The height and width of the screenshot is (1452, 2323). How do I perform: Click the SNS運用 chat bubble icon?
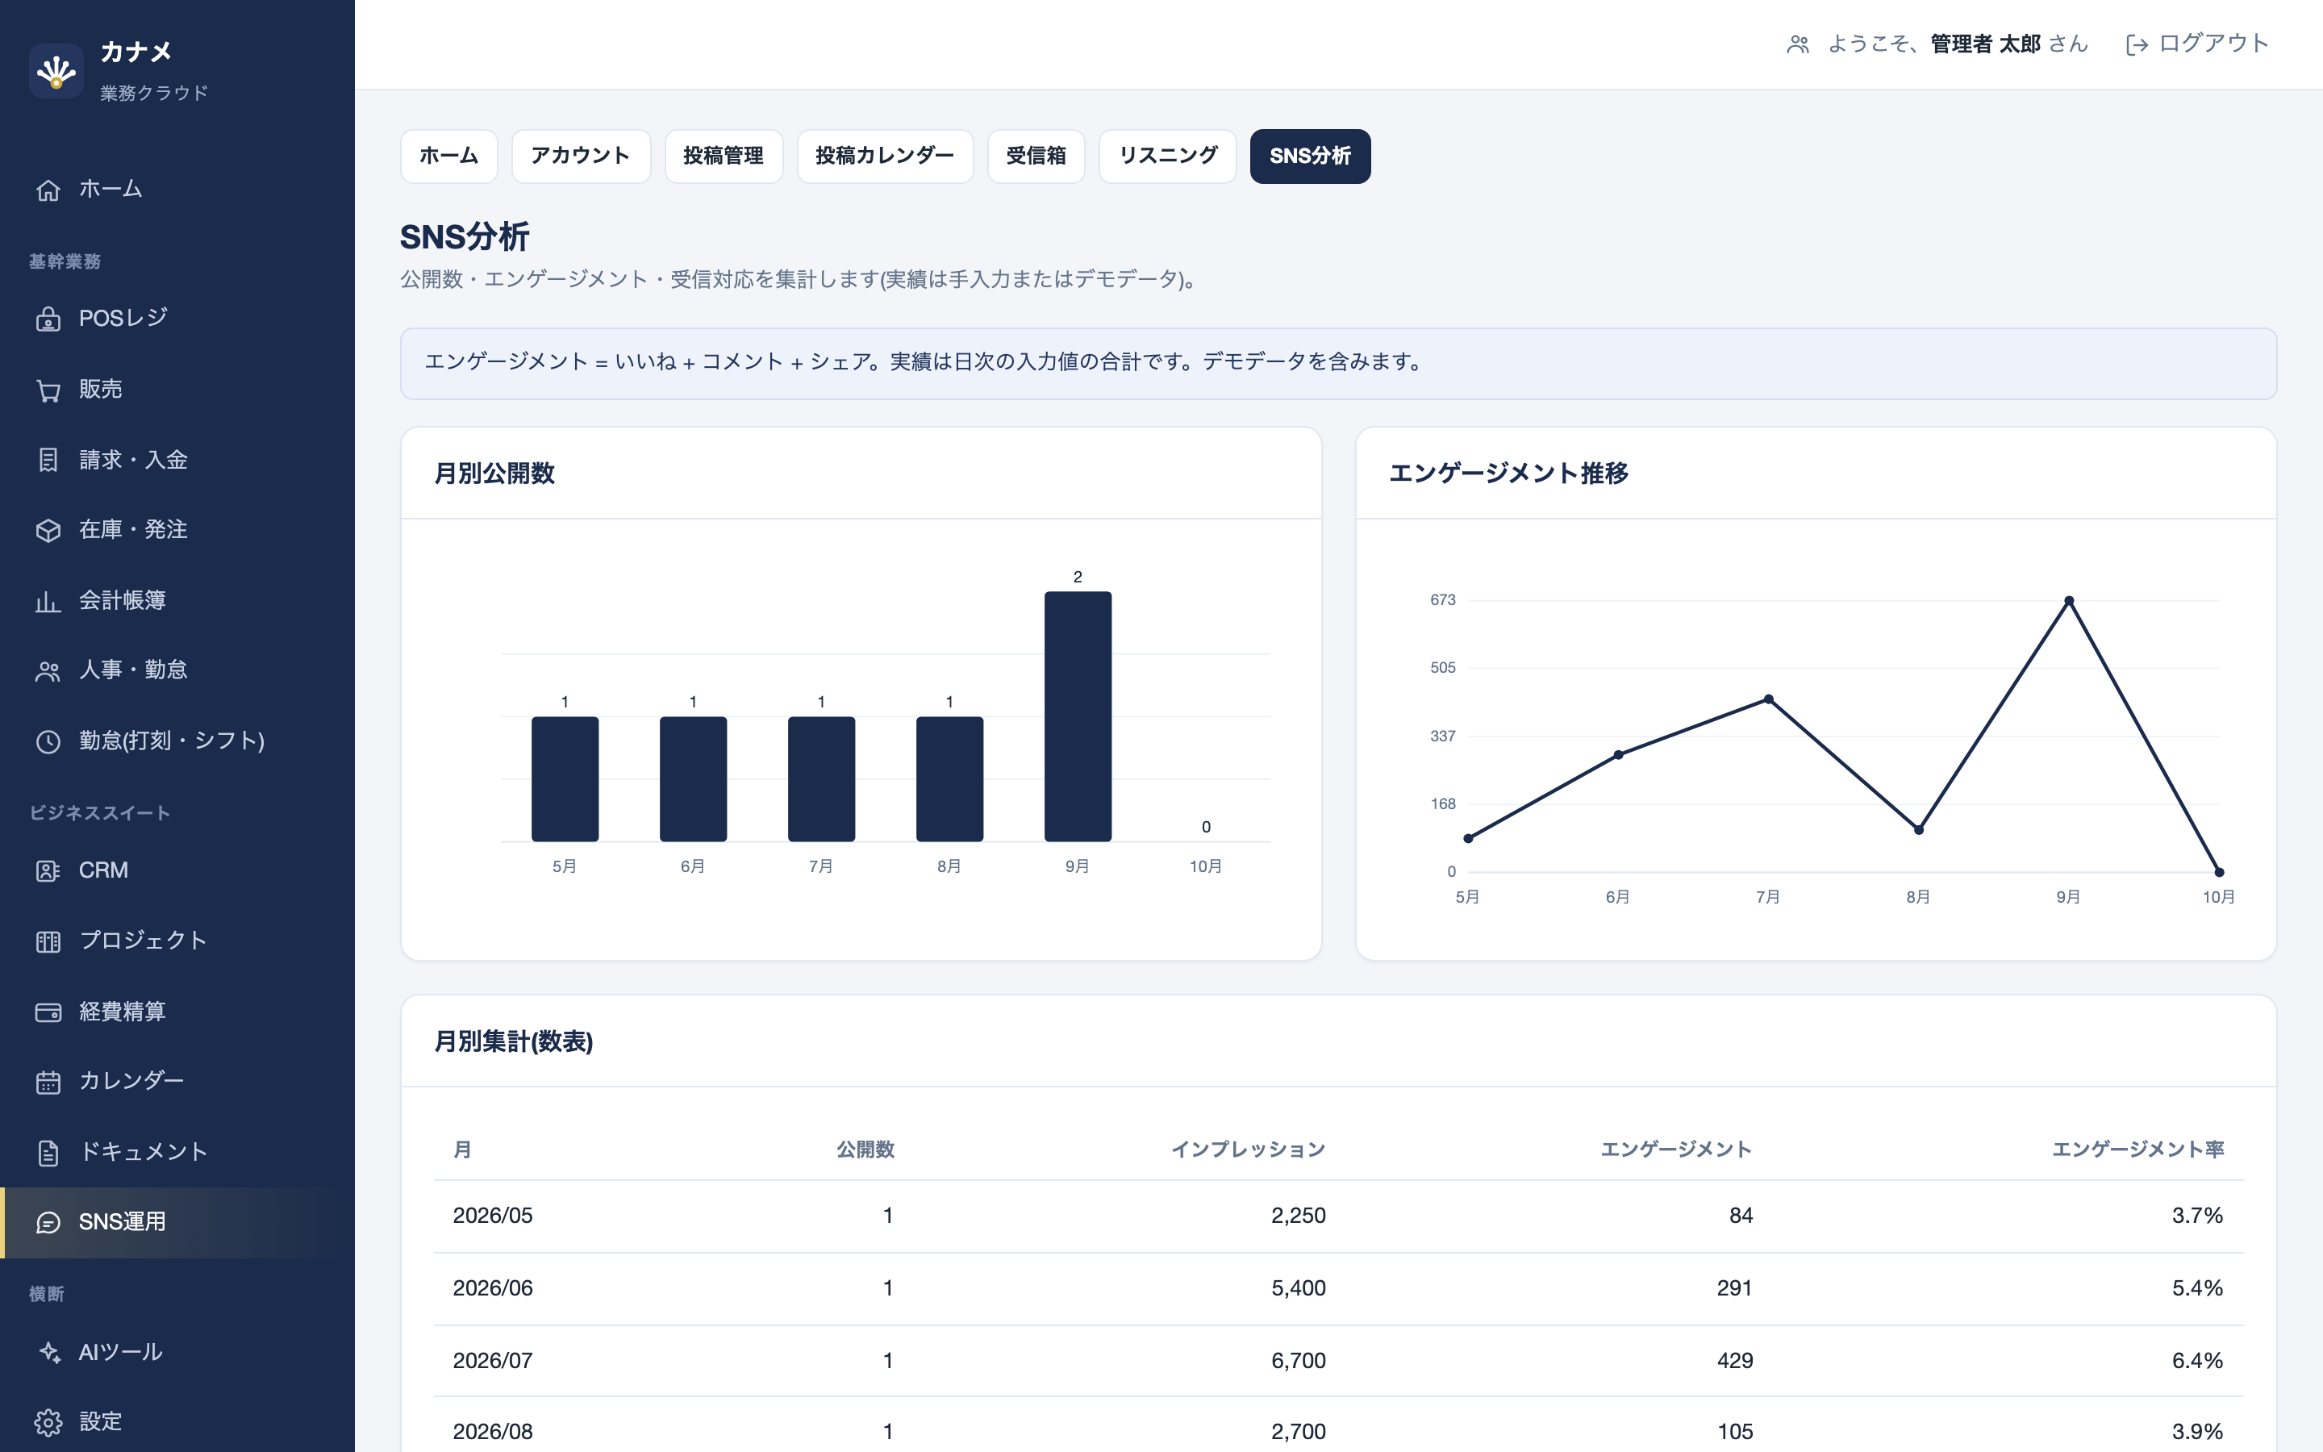tap(48, 1222)
